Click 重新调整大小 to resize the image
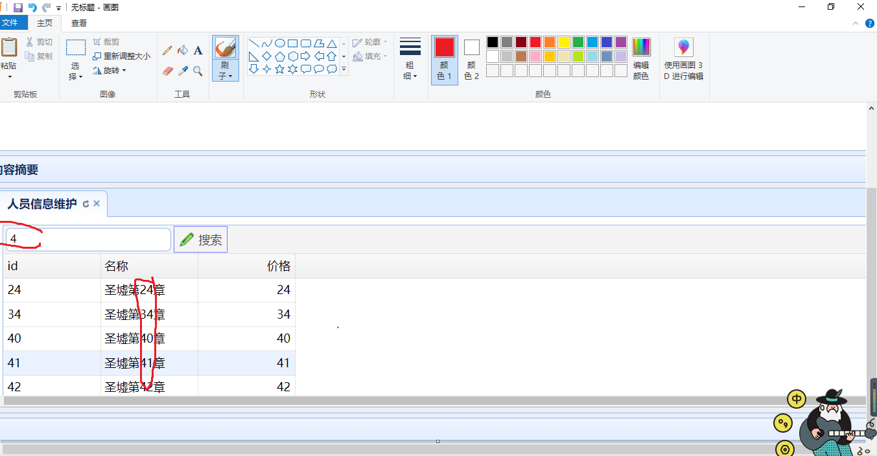This screenshot has height=456, width=877. pos(123,56)
